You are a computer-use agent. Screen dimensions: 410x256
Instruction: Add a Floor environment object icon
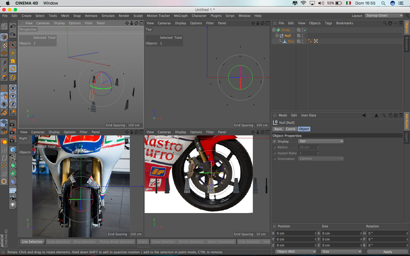click(13, 189)
